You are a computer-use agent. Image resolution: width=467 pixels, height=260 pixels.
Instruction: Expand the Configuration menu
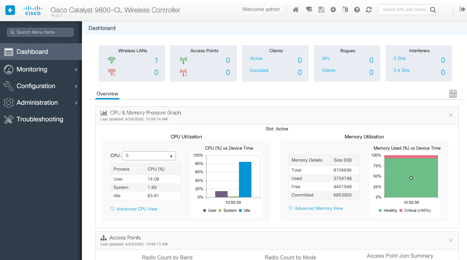point(41,86)
